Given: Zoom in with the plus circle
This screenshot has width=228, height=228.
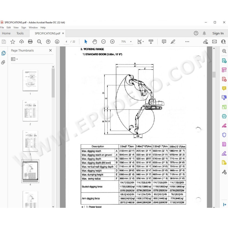Looking at the screenshot, I should pos(112,42).
